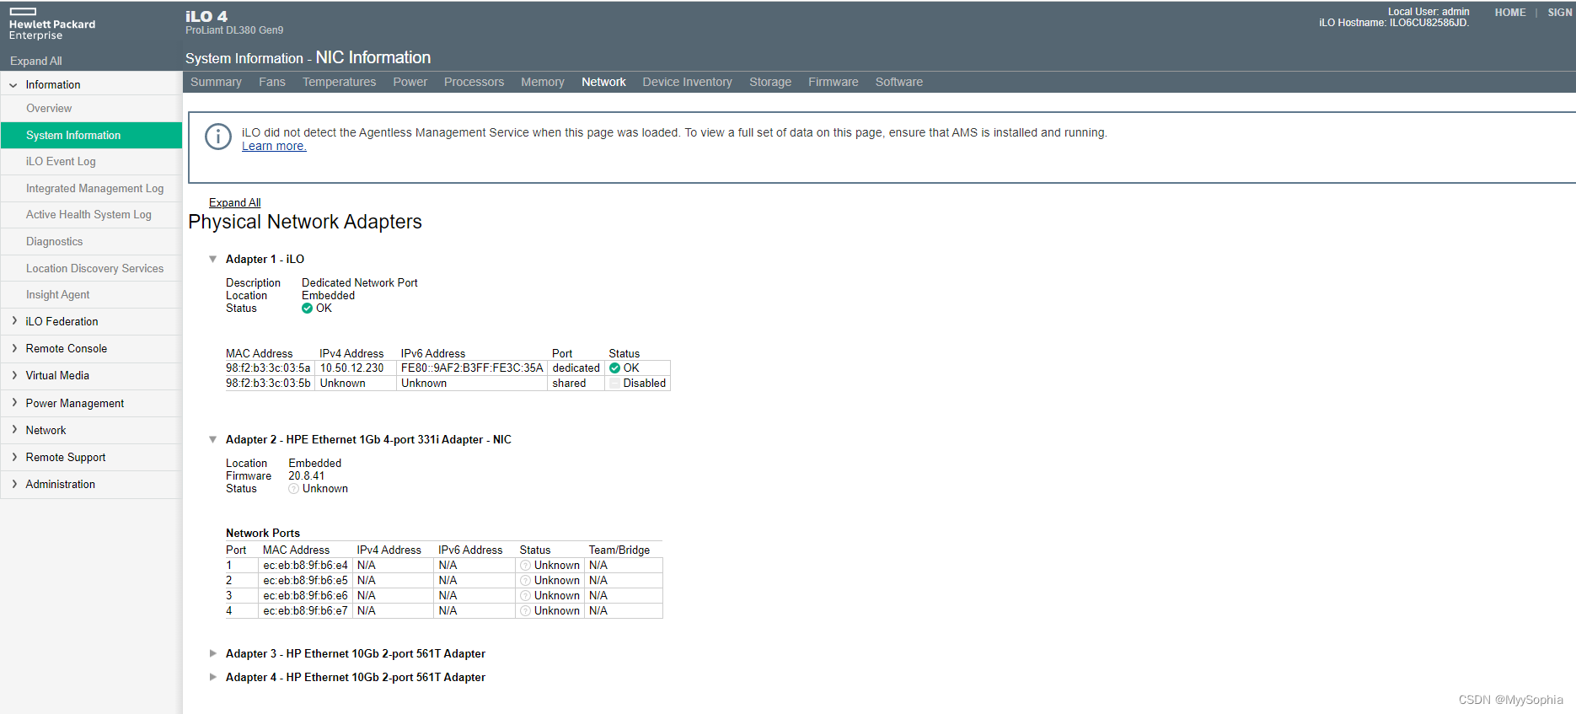Open the Processors tab
The width and height of the screenshot is (1576, 714).
coord(474,82)
